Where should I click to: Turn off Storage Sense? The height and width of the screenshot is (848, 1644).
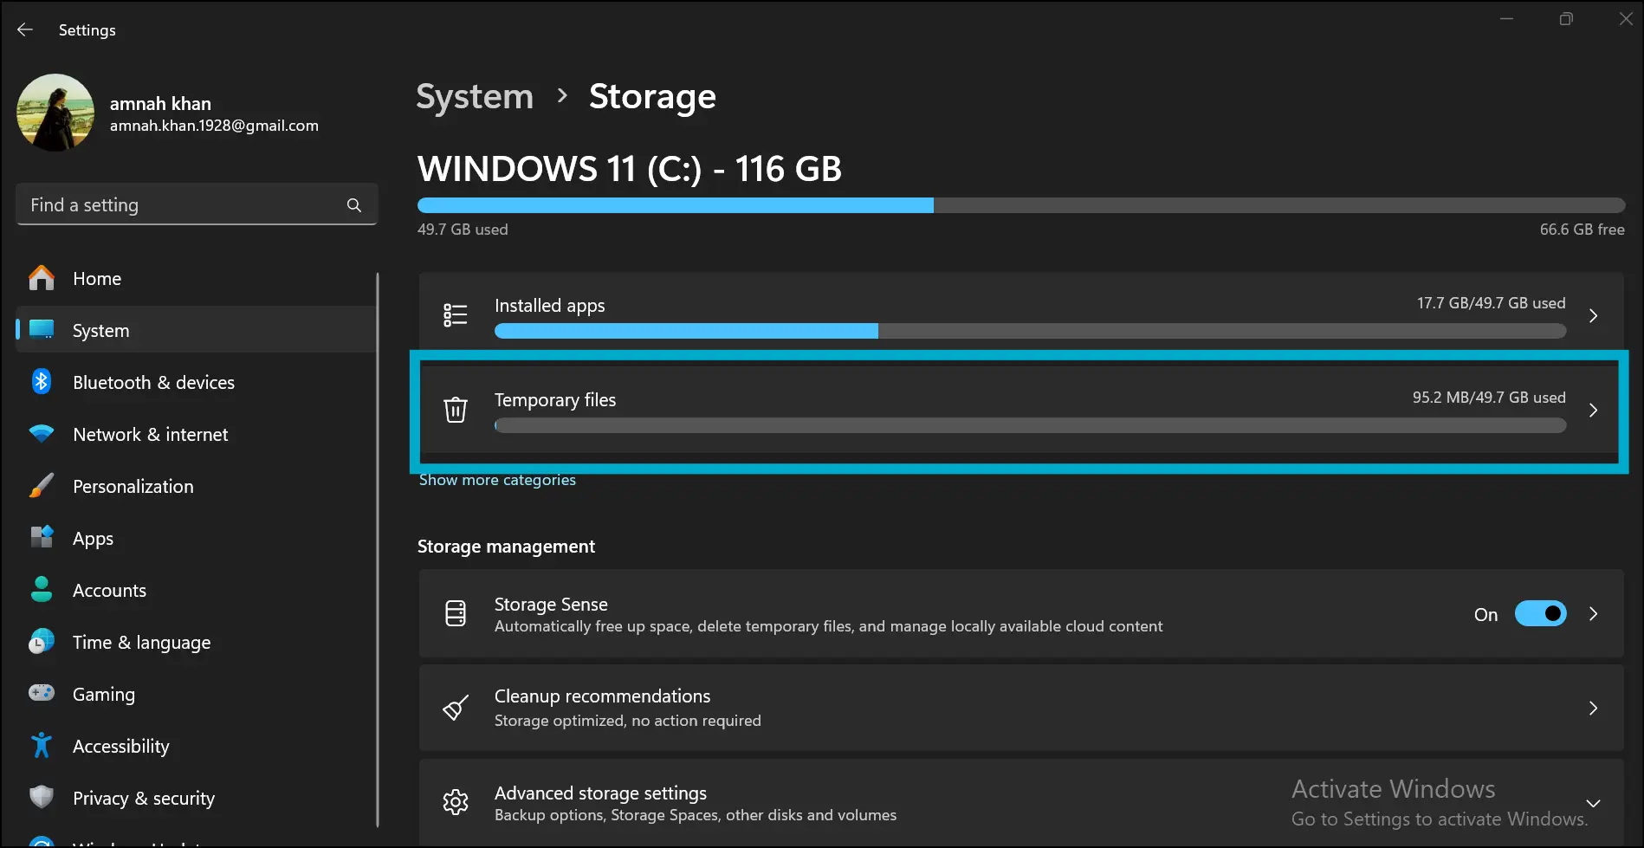(1540, 613)
